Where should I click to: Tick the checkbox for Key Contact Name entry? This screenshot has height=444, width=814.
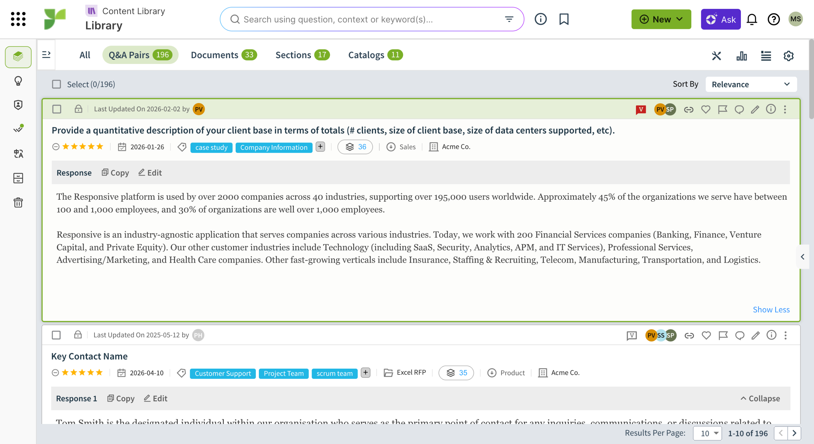pyautogui.click(x=56, y=335)
